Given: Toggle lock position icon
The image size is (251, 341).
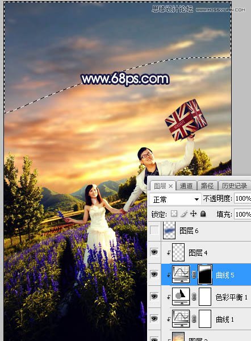Looking at the screenshot, I should 193,214.
